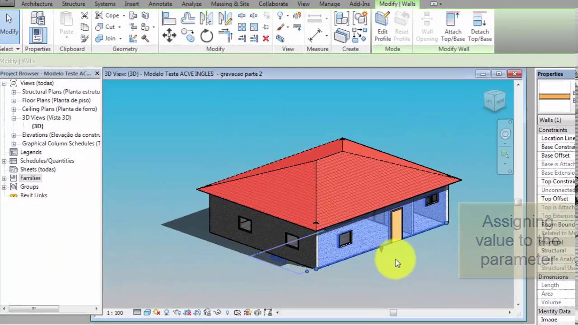Open the Cope dropdown arrow

(124, 15)
